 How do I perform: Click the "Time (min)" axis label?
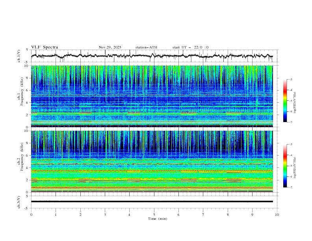[x=158, y=219]
